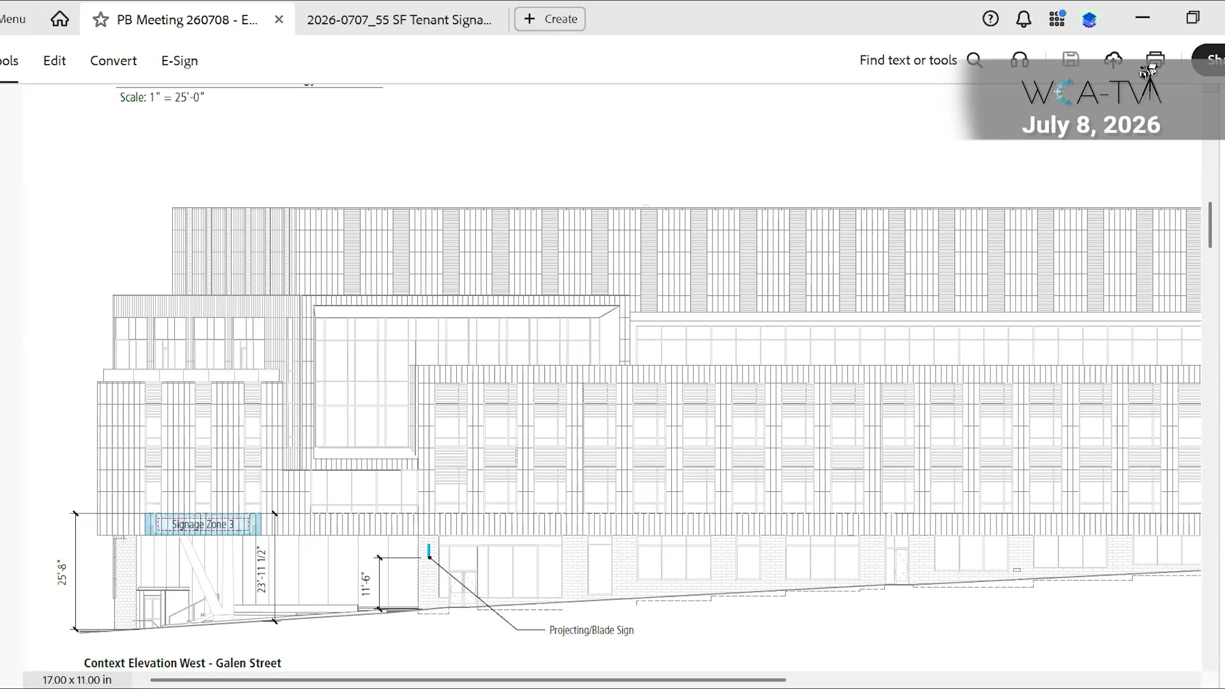Open the Edit menu
Image resolution: width=1225 pixels, height=689 pixels.
point(54,61)
